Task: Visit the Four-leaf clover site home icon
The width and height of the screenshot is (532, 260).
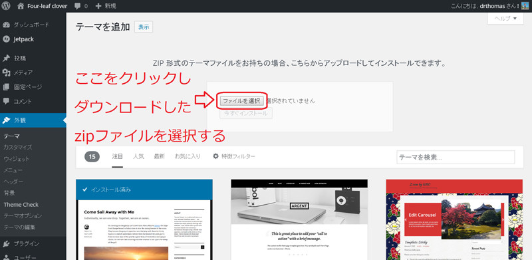Action: [x=21, y=6]
